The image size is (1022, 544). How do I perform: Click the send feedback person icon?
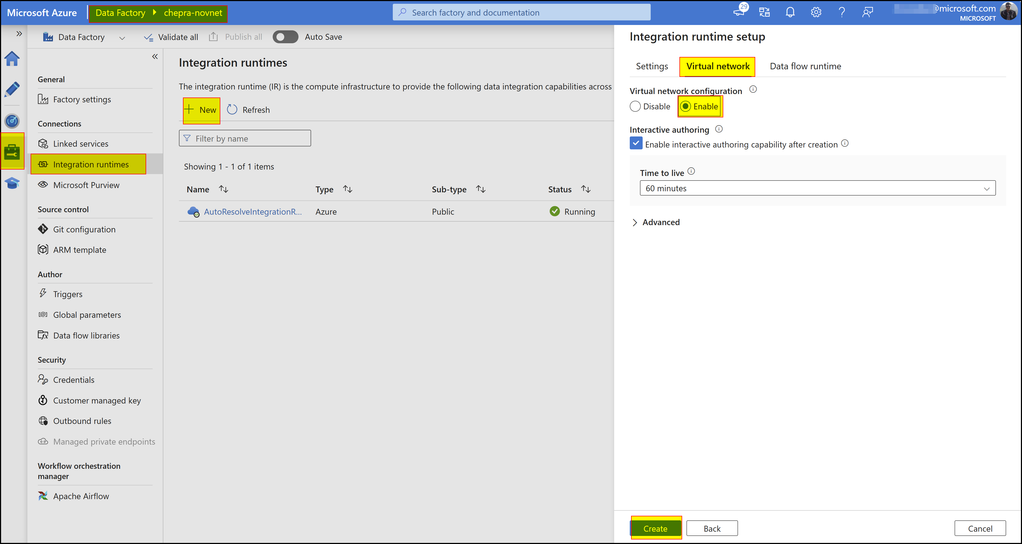click(867, 12)
